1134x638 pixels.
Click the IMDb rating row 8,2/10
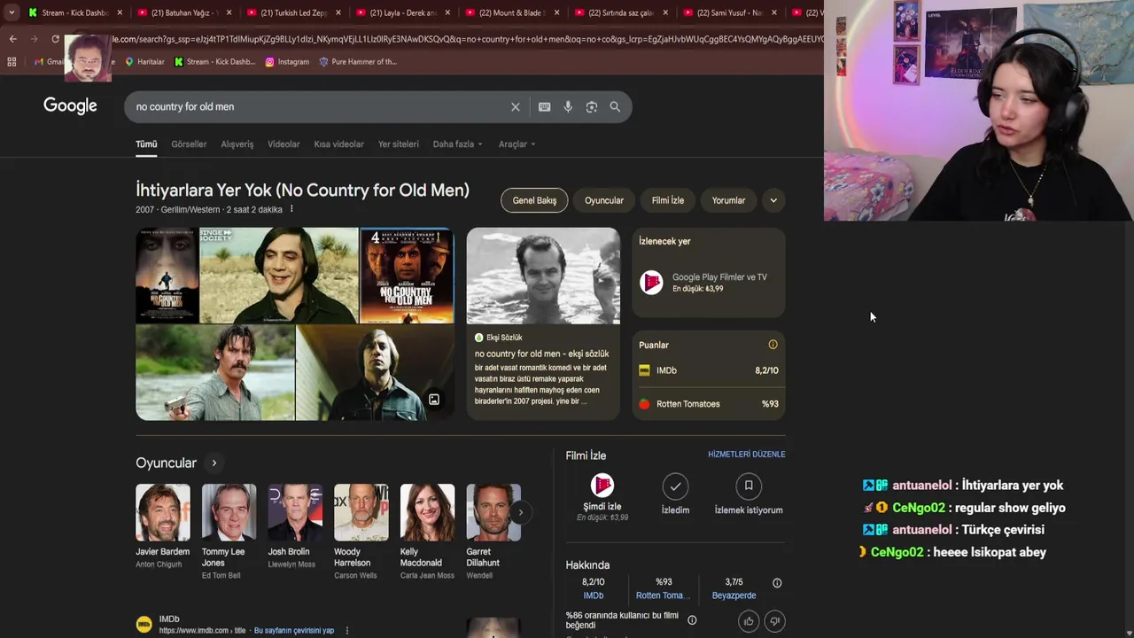click(x=709, y=370)
